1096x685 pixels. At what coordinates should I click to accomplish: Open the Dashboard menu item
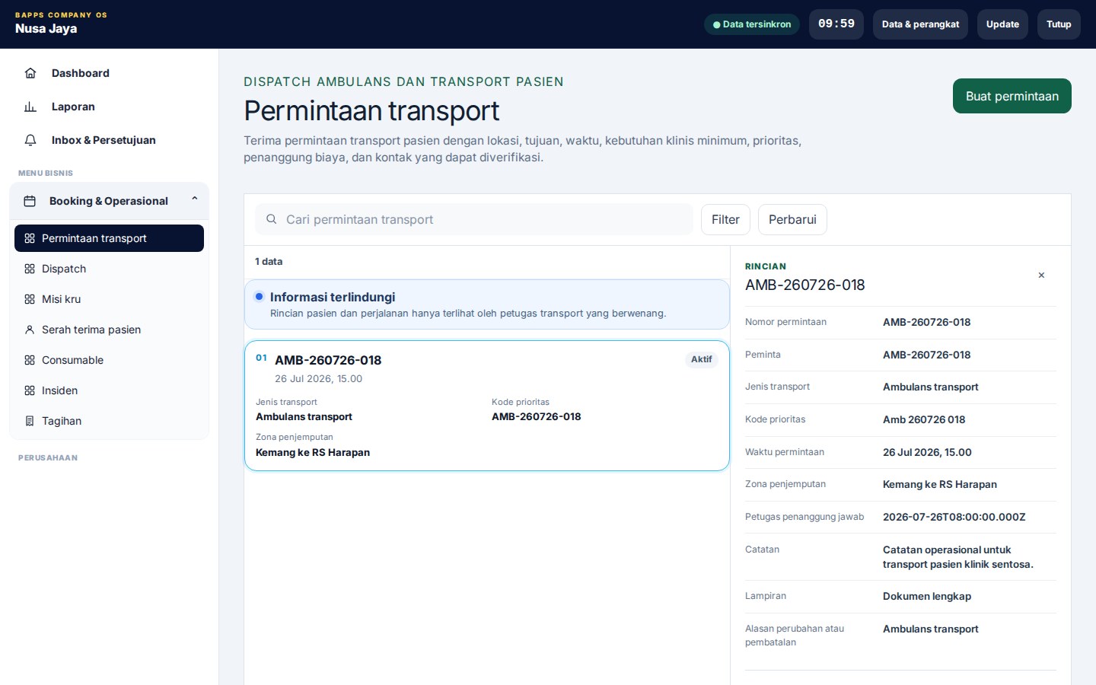pyautogui.click(x=110, y=73)
